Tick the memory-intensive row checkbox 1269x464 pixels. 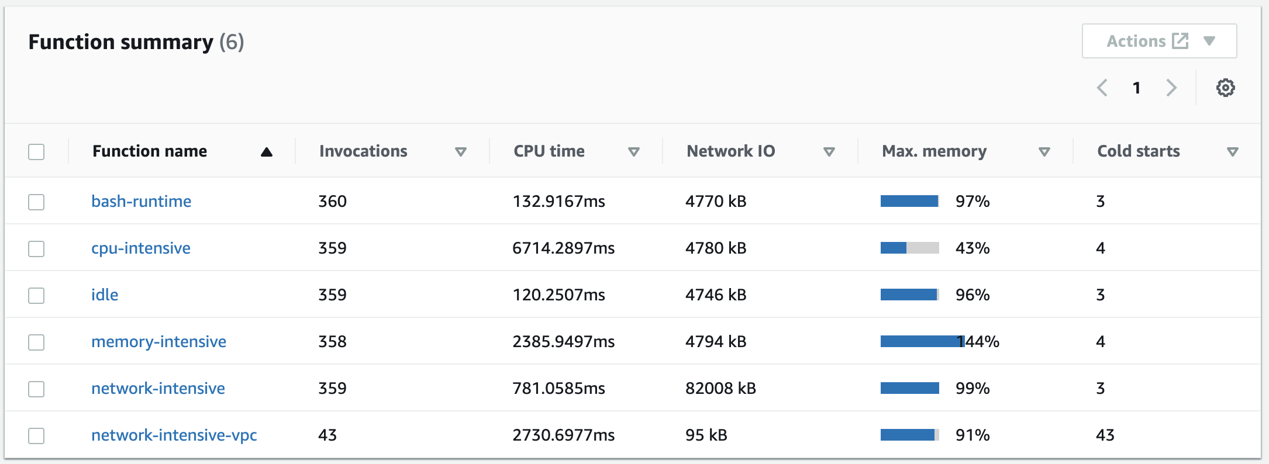click(36, 342)
